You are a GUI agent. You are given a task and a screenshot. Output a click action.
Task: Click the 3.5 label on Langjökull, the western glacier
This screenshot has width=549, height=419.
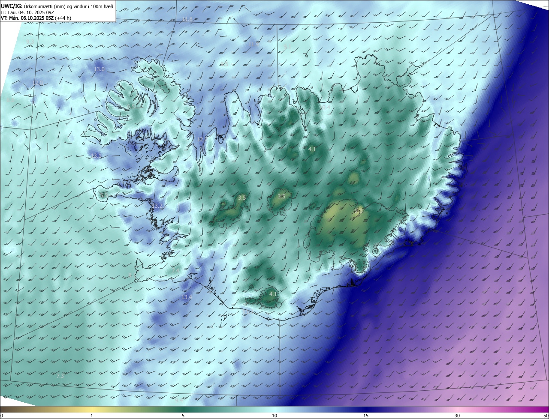(x=242, y=198)
